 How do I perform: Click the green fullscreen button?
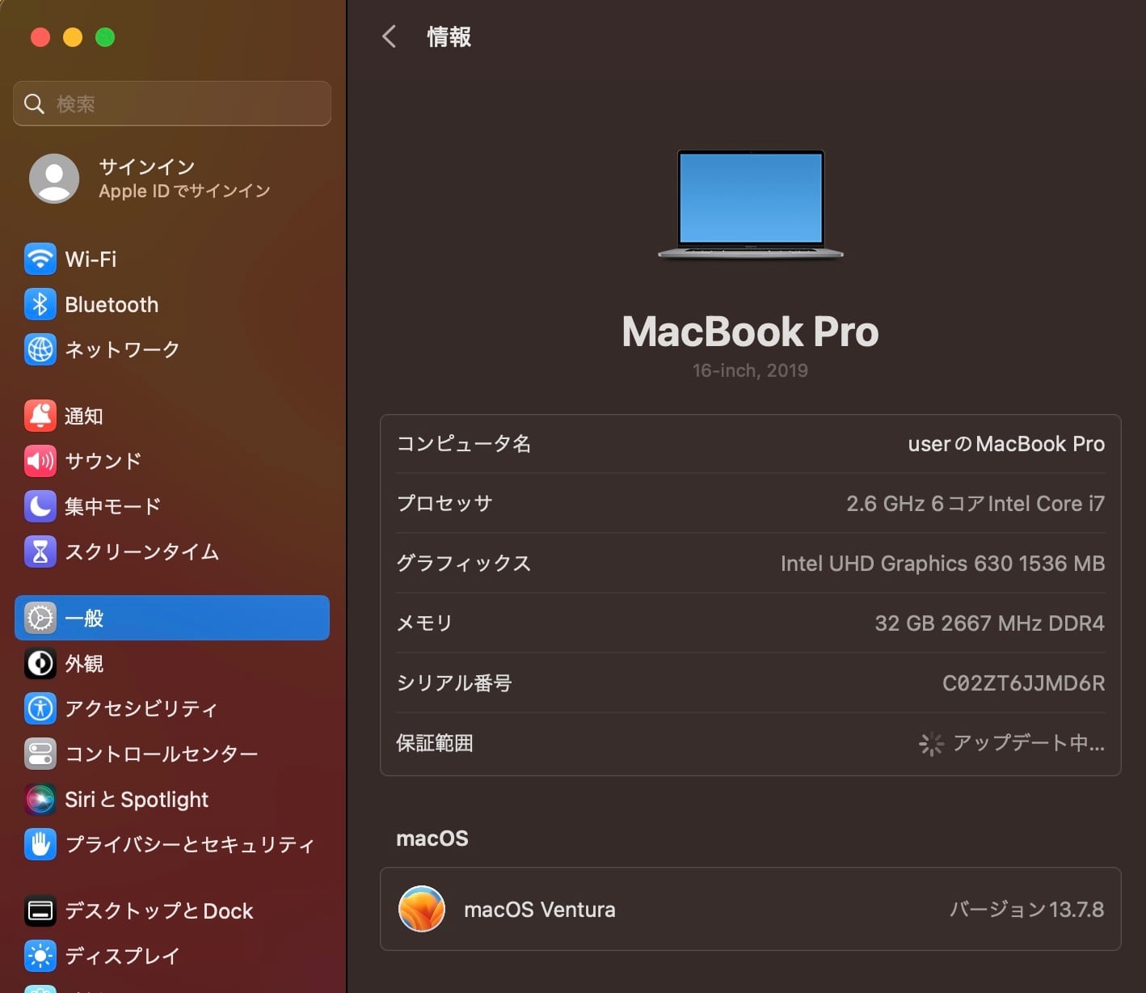point(105,37)
